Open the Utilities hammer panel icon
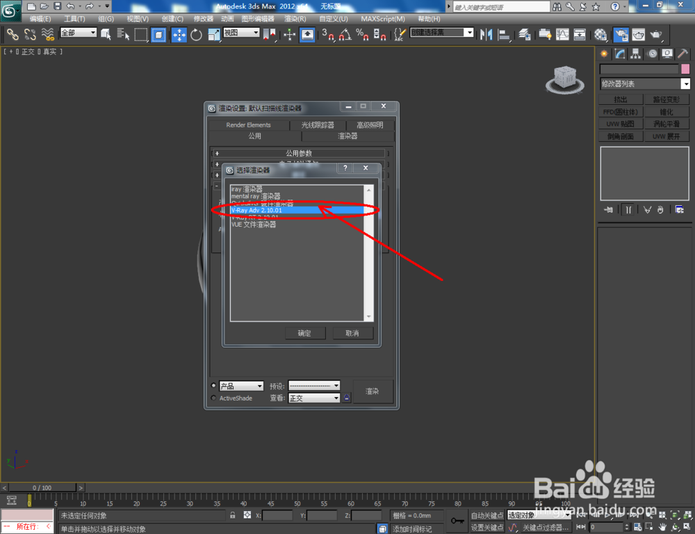The height and width of the screenshot is (534, 695). (682, 54)
